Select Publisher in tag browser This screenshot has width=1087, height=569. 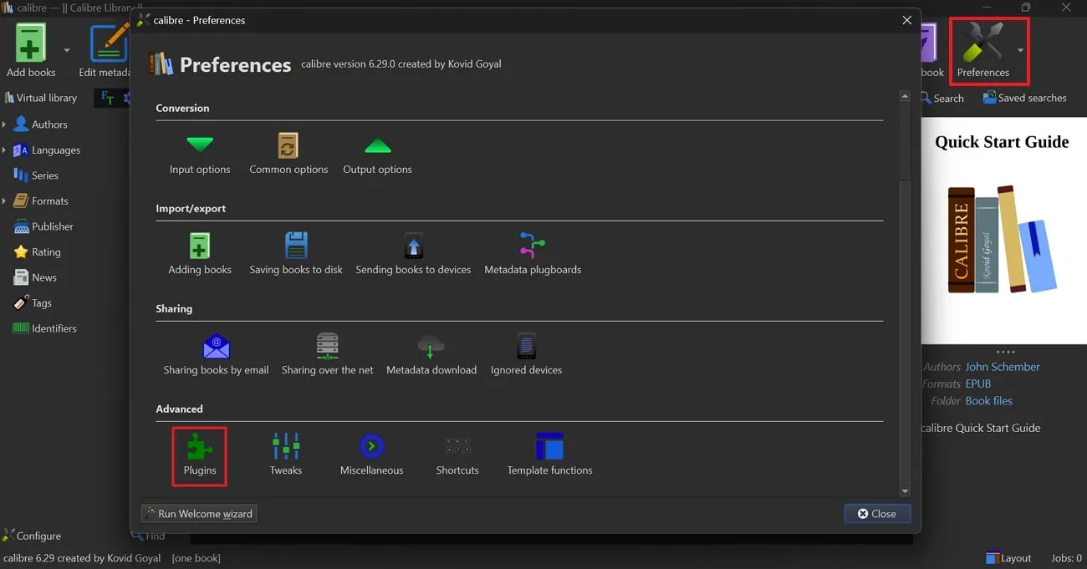pos(43,226)
